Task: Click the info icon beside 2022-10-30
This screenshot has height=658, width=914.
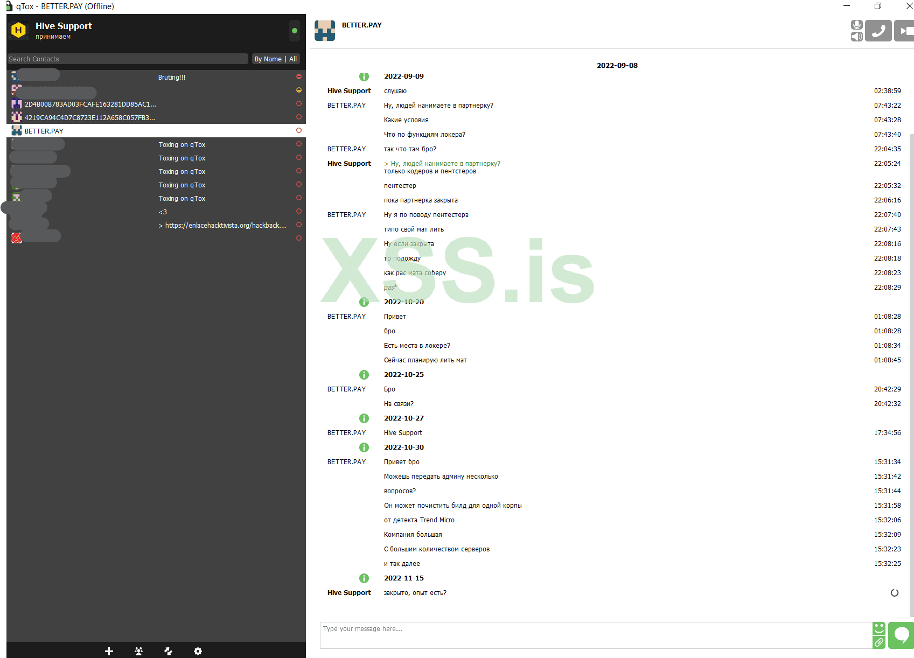Action: click(x=364, y=447)
